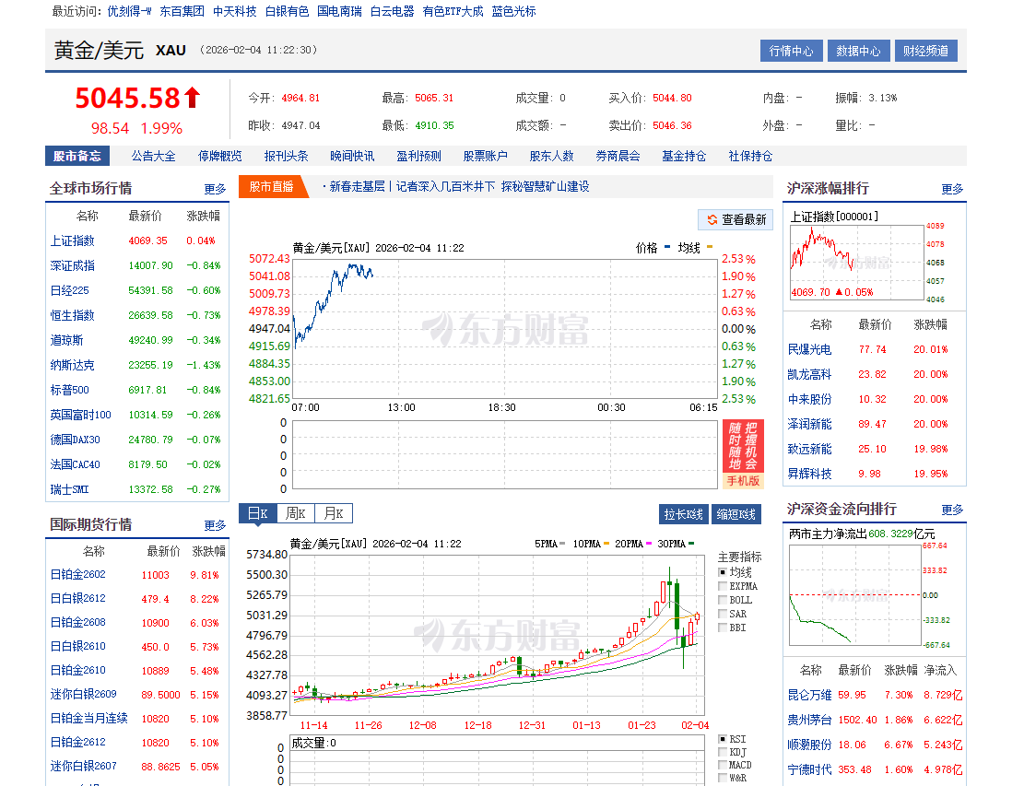Click the gold daily candlestick chart
Image resolution: width=1024 pixels, height=786 pixels.
pos(499,635)
